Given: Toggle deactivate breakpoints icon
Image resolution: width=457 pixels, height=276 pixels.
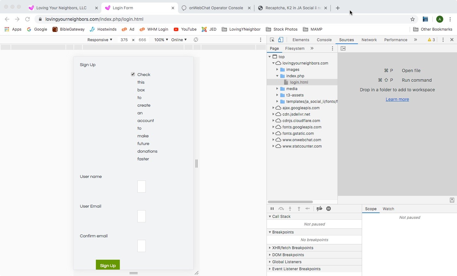Looking at the screenshot, I should click(319, 209).
